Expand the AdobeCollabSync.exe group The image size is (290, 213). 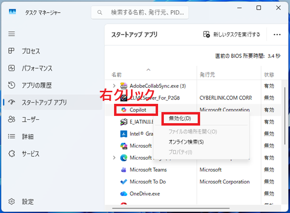(114, 85)
